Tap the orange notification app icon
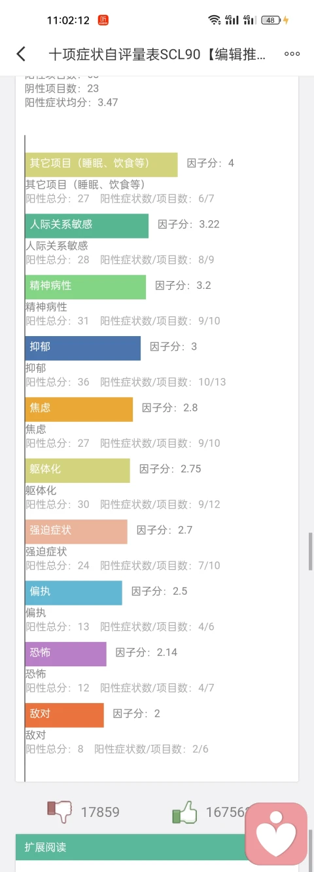The width and height of the screenshot is (314, 872). click(103, 20)
